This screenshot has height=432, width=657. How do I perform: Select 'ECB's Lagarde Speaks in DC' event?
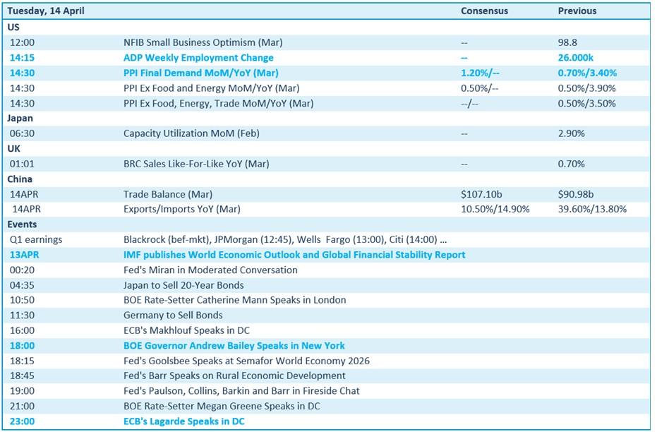[x=184, y=421]
